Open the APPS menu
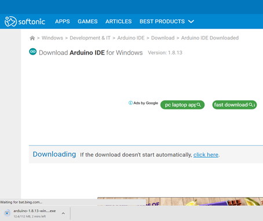The image size is (263, 221). coord(63,21)
